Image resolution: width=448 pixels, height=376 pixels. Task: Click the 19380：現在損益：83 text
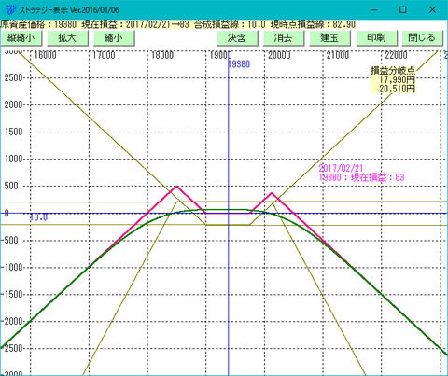(x=362, y=177)
